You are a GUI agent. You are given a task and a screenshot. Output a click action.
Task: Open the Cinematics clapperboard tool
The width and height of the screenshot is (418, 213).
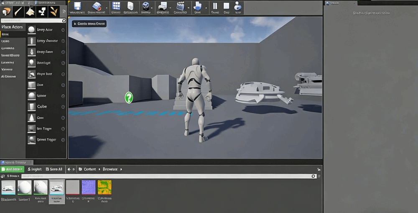pos(180,7)
